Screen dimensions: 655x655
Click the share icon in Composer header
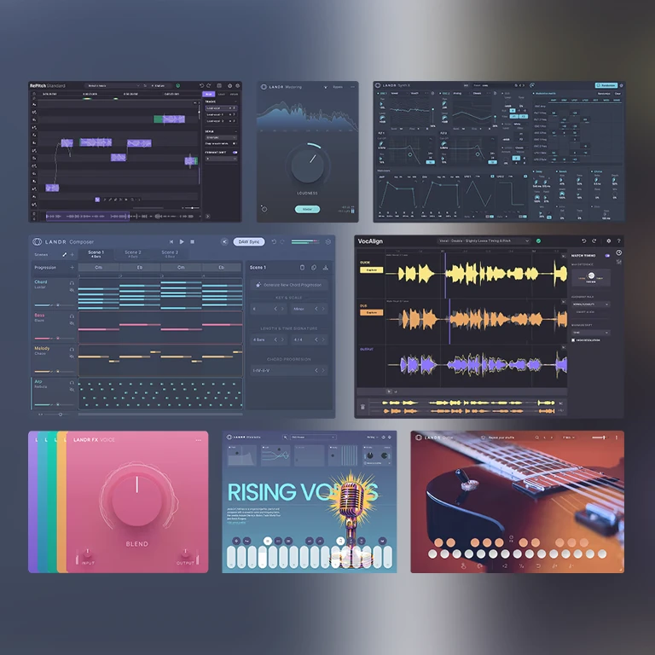(x=224, y=241)
